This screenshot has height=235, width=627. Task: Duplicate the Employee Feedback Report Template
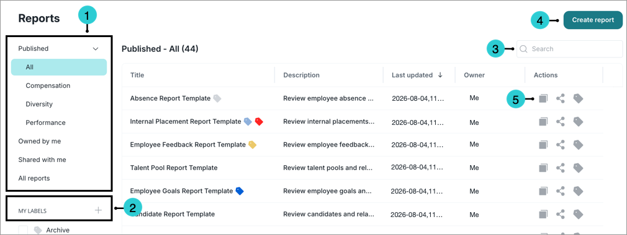coord(543,145)
